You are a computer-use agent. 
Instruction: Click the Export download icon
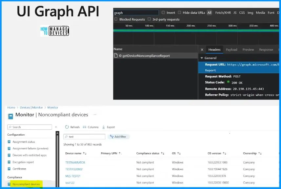[104, 127]
